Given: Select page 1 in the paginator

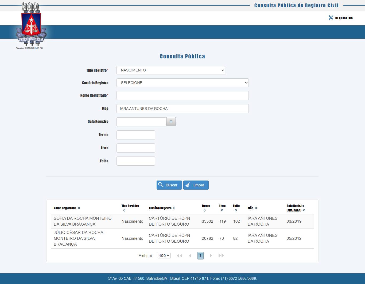Looking at the screenshot, I should point(200,255).
